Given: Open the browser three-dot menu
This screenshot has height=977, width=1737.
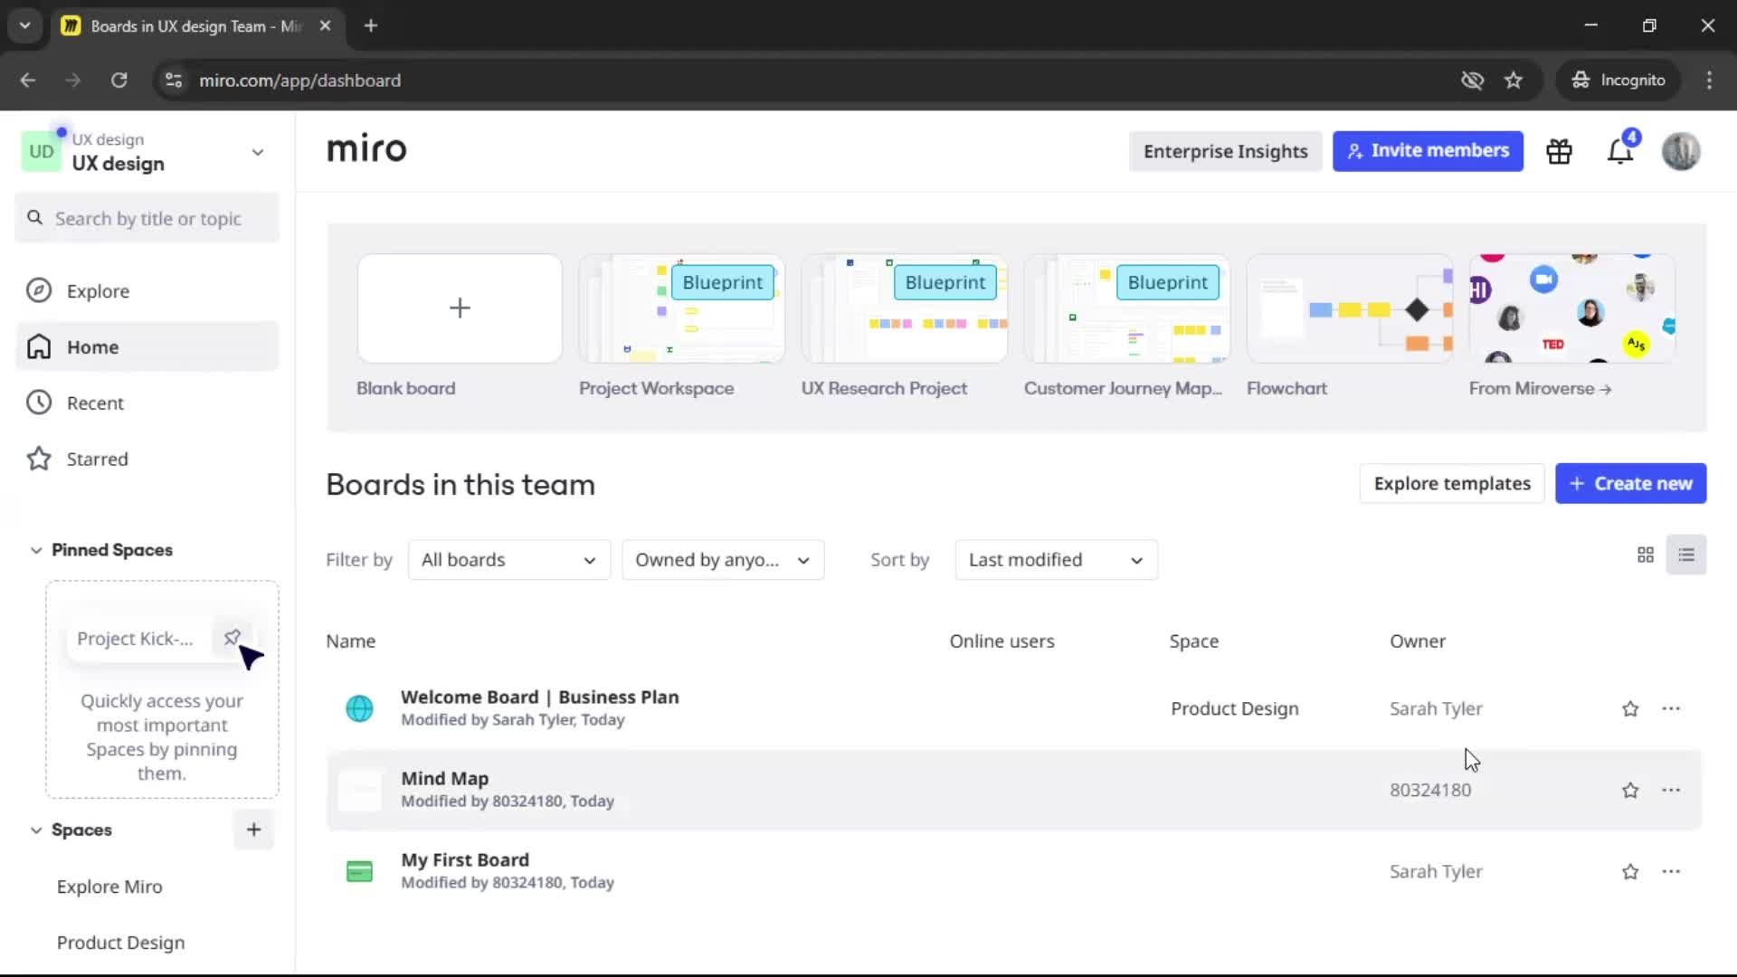Looking at the screenshot, I should (1709, 81).
